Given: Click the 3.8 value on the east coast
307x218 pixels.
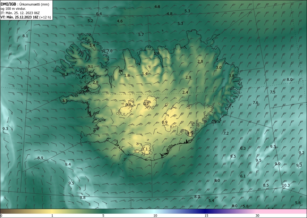Looking at the screenshot, I should (231, 76).
